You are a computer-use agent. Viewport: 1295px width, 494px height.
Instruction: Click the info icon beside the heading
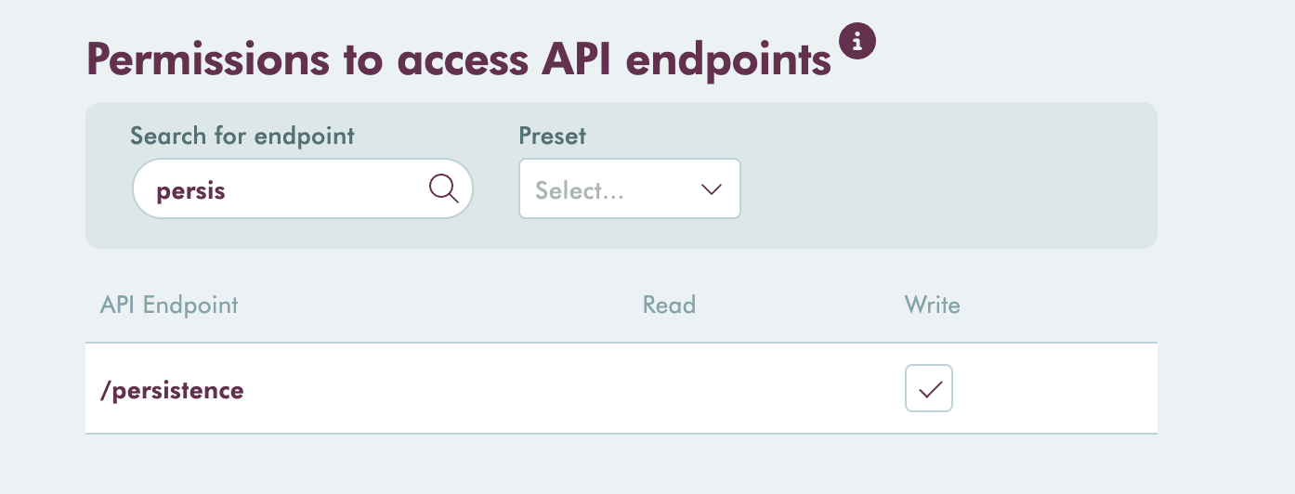click(x=857, y=41)
